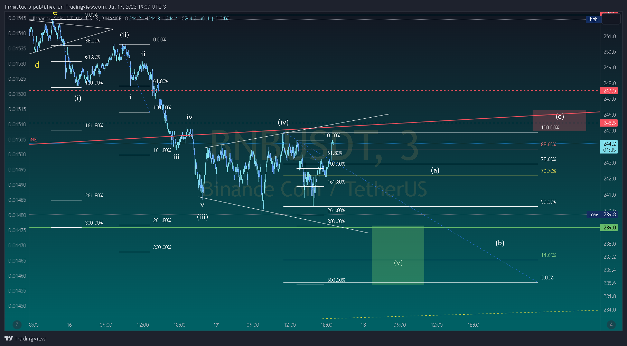This screenshot has height=346, width=627.
Task: Click the 500.00% extension label
Action: [336, 280]
